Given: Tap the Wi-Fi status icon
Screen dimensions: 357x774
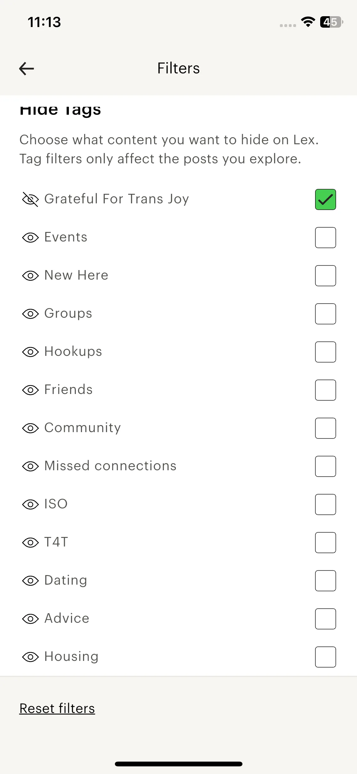Looking at the screenshot, I should [x=308, y=22].
